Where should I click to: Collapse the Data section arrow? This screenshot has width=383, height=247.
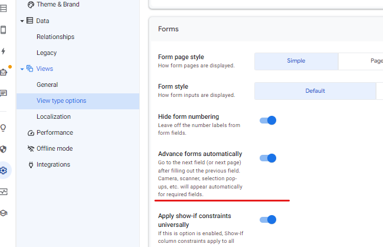(x=22, y=21)
